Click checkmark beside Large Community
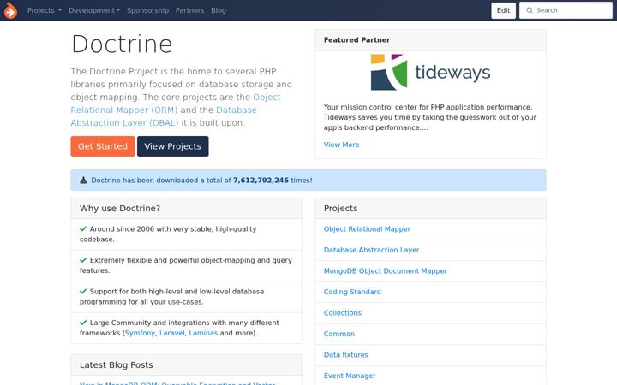Screen dimensions: 617x385 tap(83, 323)
